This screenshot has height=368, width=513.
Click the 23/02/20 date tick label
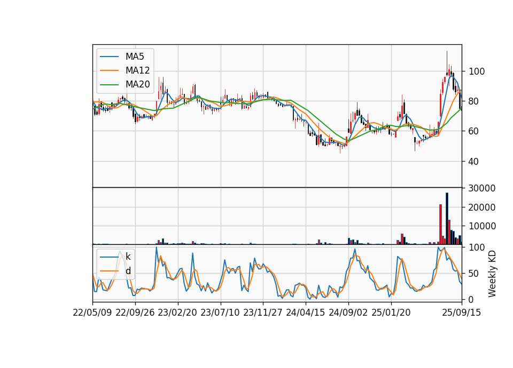(177, 313)
